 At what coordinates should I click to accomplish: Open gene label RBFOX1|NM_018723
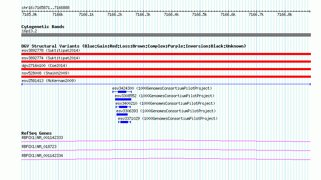pyautogui.click(x=39, y=147)
